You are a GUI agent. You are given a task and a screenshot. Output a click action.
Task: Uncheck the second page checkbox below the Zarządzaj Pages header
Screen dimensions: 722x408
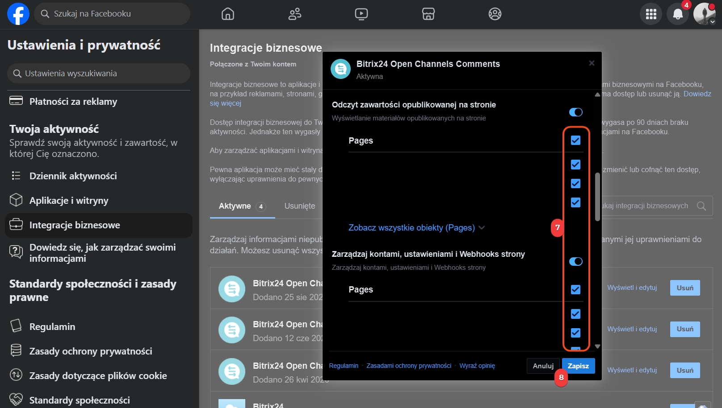coord(576,333)
